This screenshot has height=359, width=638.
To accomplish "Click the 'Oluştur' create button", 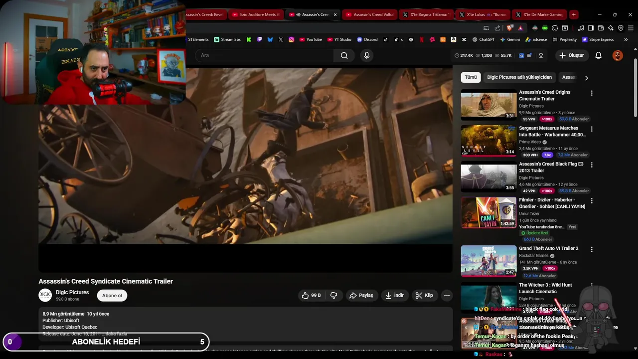I will coord(571,55).
